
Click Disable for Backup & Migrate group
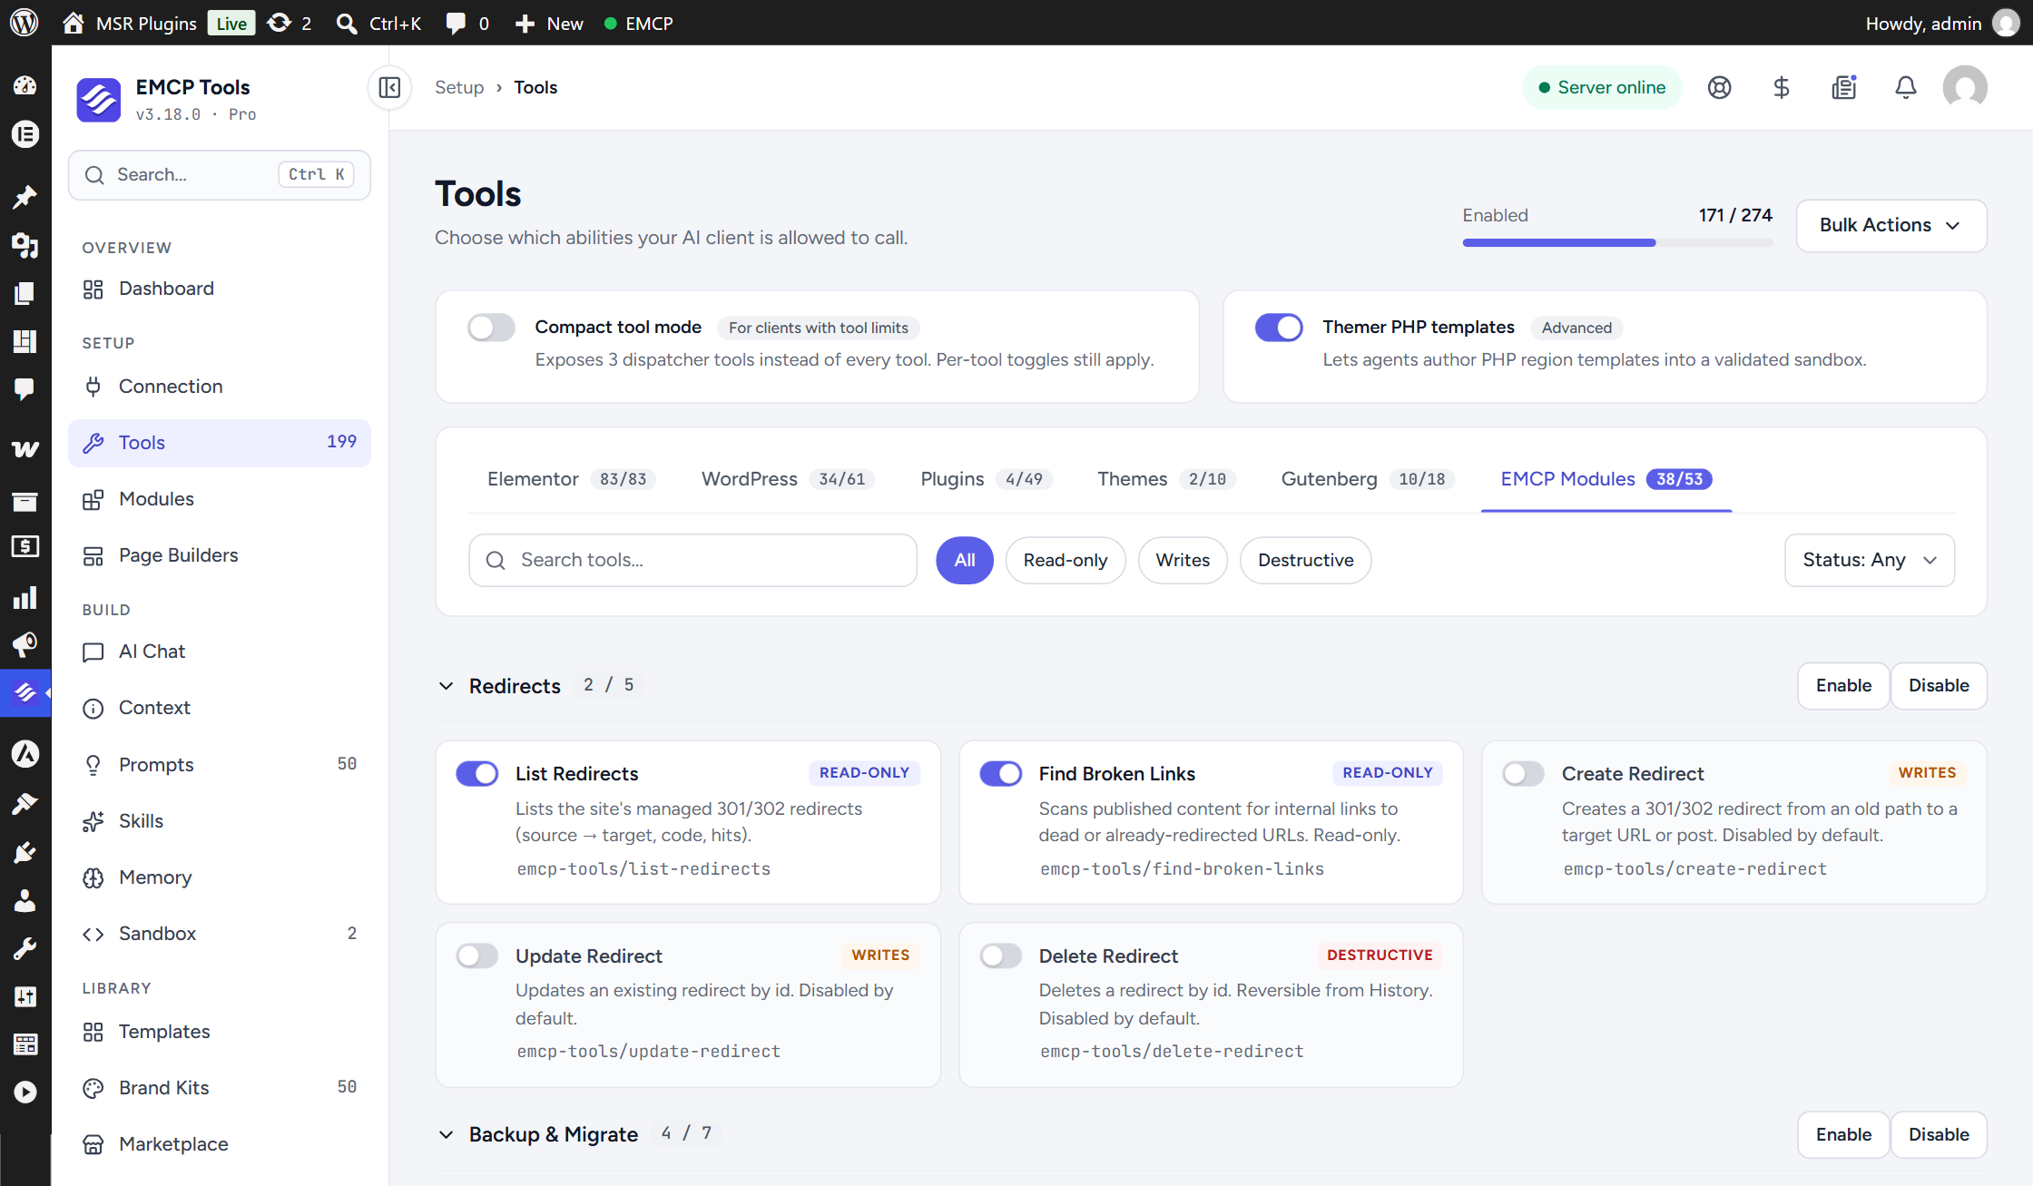[1939, 1135]
